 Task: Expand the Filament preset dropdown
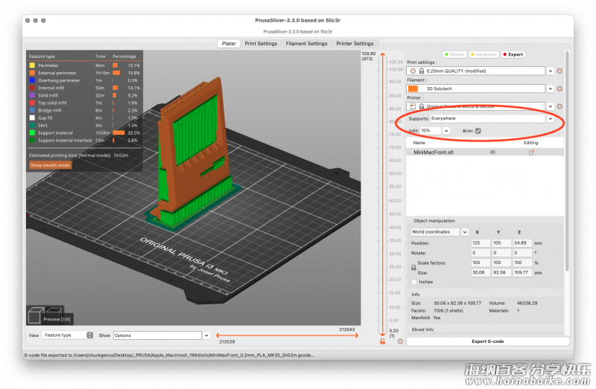pos(550,89)
